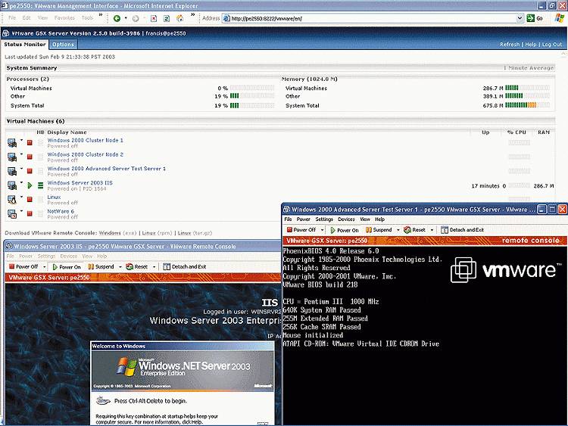
Task: Open Reset dropdown in Test Server 1 console
Action: coord(432,230)
